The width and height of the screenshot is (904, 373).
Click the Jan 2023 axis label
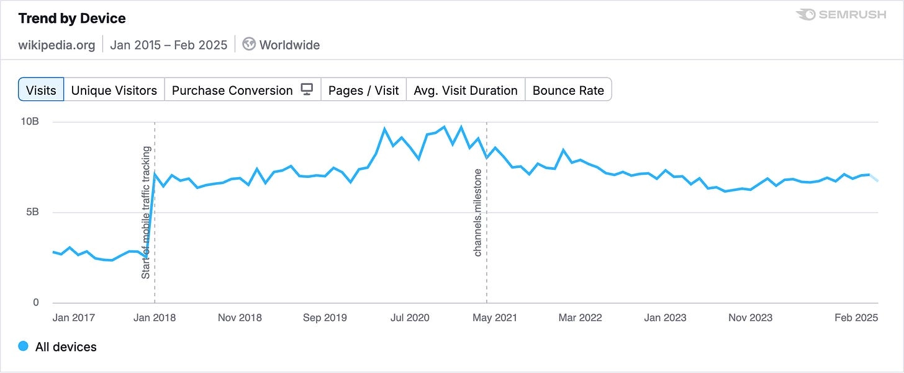coord(665,318)
